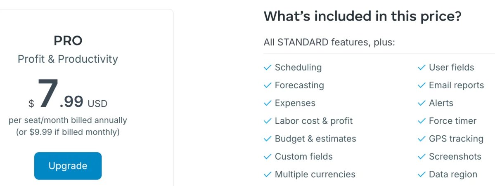Select the checkmark next to Expenses
The width and height of the screenshot is (495, 186).
268,103
